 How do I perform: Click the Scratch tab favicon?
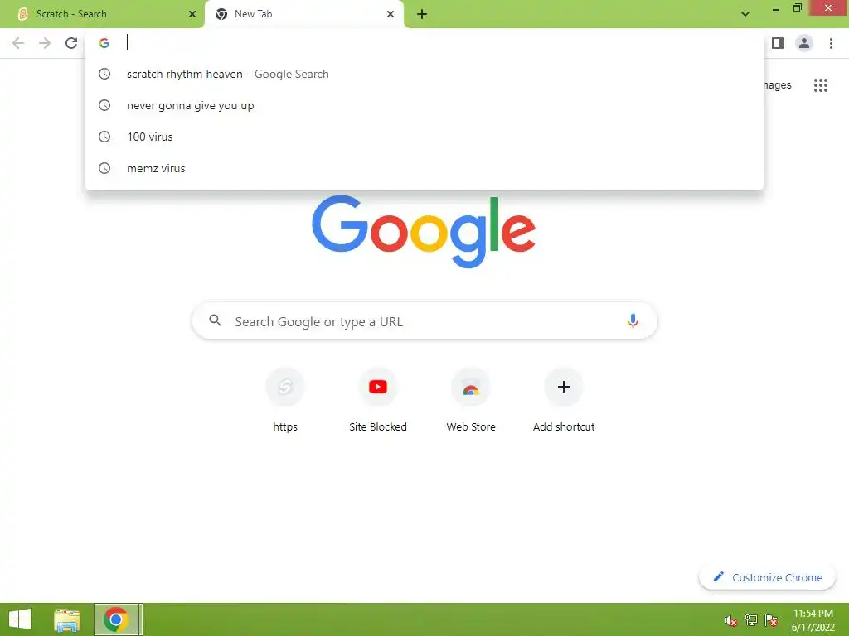click(x=22, y=14)
